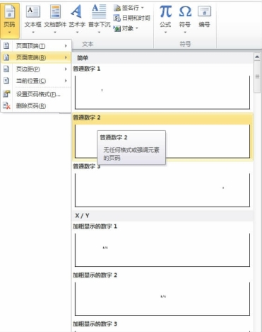This screenshot has width=262, height=332.
Task: Expand the 页面顶端 submenu
Action: pyautogui.click(x=36, y=46)
